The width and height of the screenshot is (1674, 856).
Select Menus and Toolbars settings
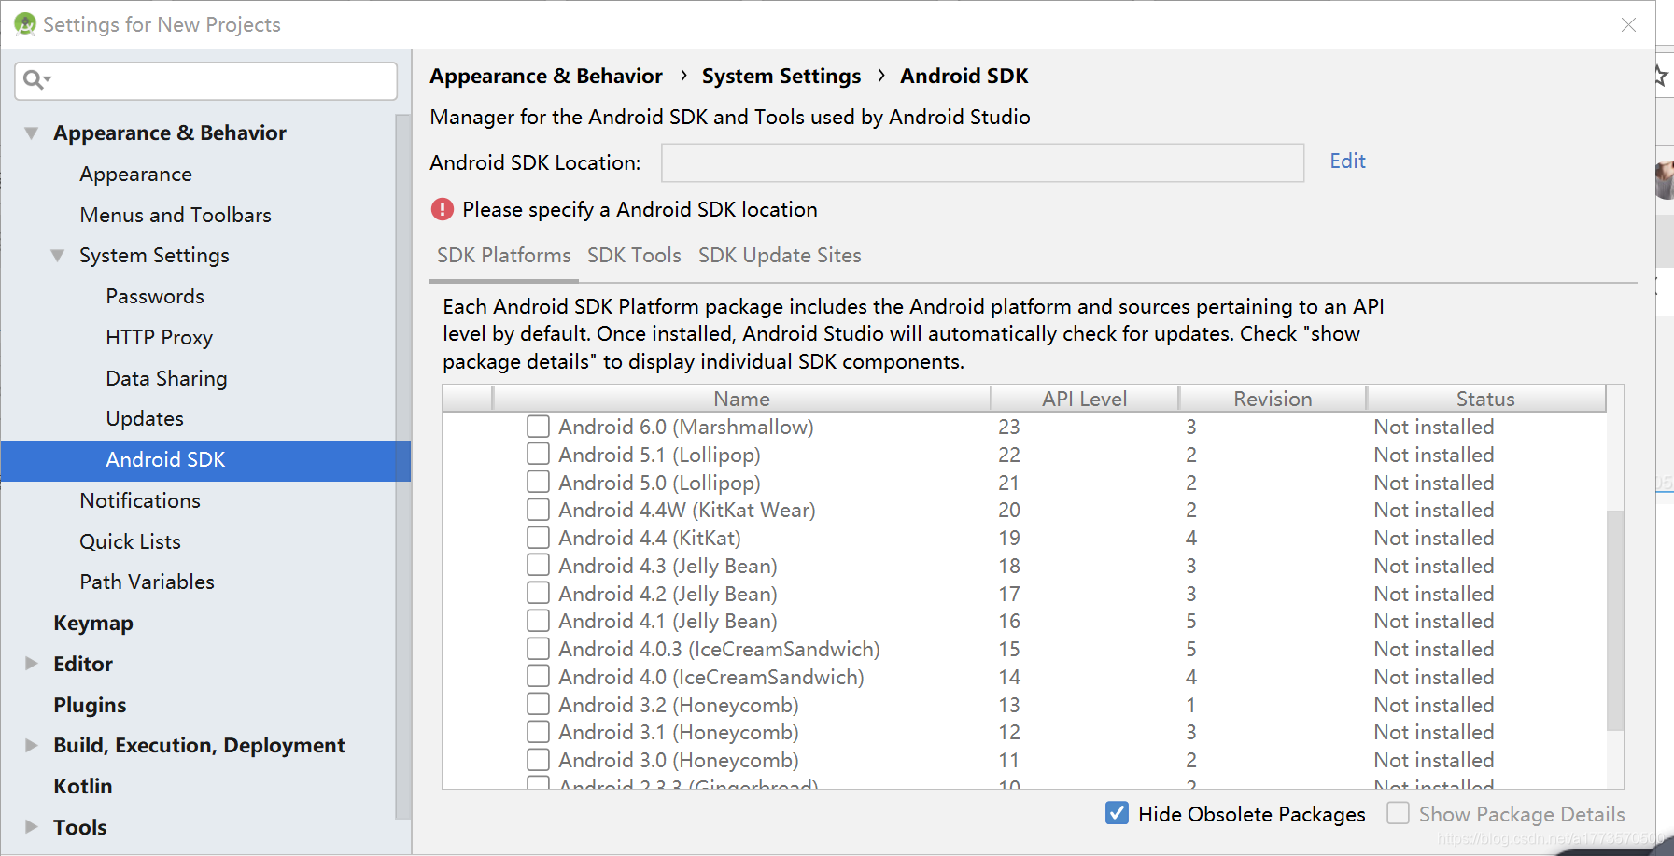coord(176,216)
